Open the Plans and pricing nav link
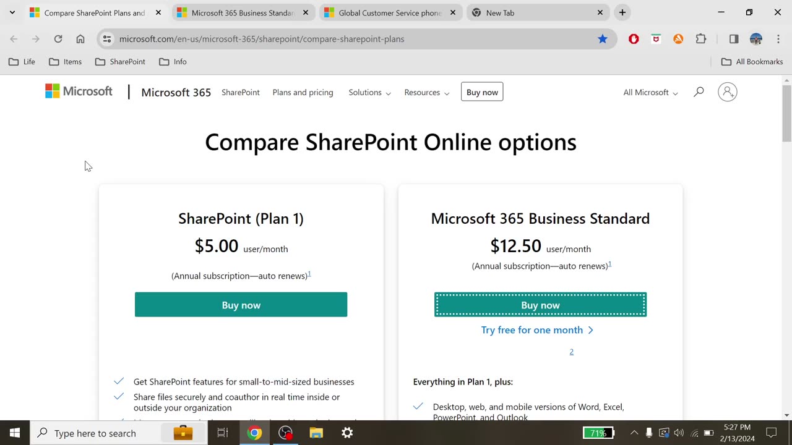This screenshot has width=792, height=445. [x=303, y=92]
